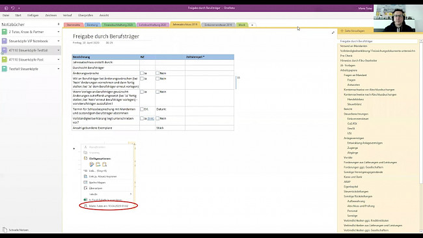Viewport: 423px width, 238px height.
Task: Create a new section with plus tab
Action: (x=252, y=25)
